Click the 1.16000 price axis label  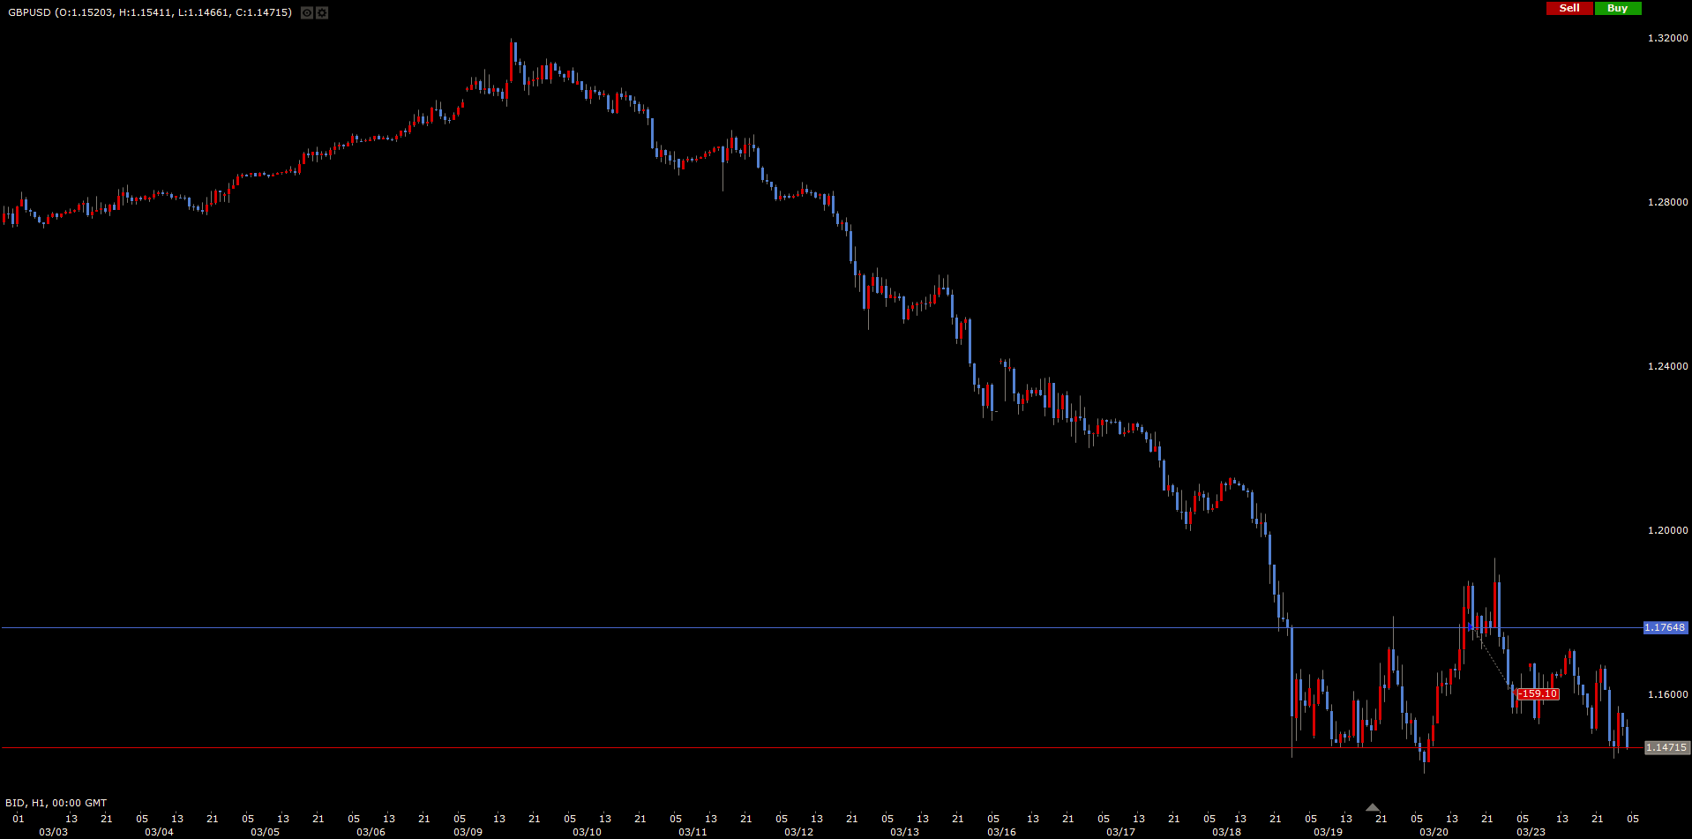coord(1667,694)
